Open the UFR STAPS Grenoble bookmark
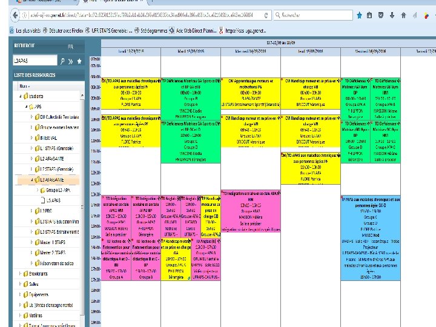 pyautogui.click(x=109, y=31)
